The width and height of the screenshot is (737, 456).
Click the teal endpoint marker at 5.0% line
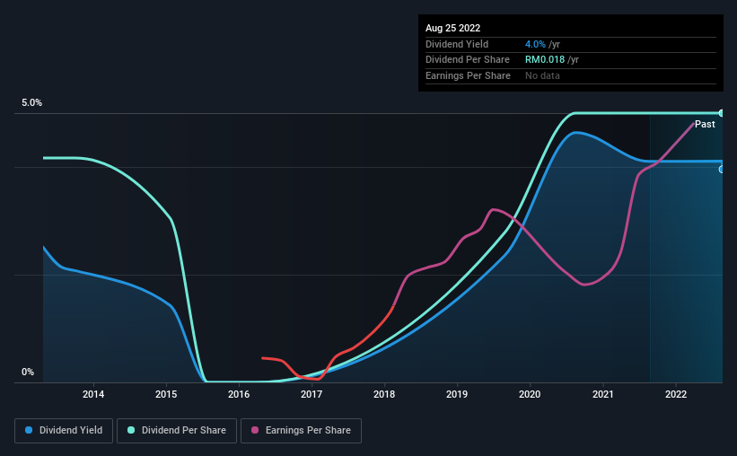click(x=721, y=113)
